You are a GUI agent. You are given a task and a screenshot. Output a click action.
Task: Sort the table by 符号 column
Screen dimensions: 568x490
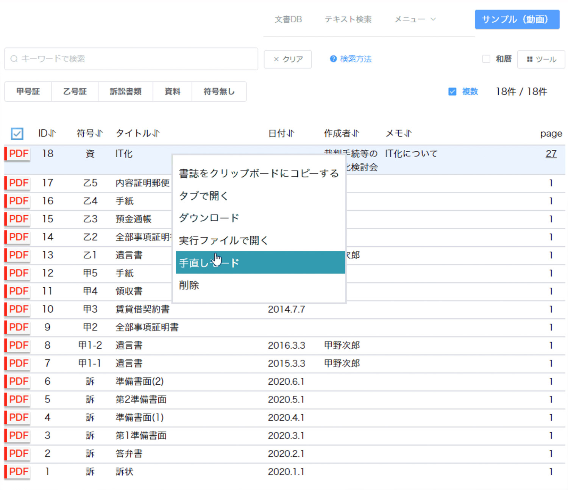point(90,133)
